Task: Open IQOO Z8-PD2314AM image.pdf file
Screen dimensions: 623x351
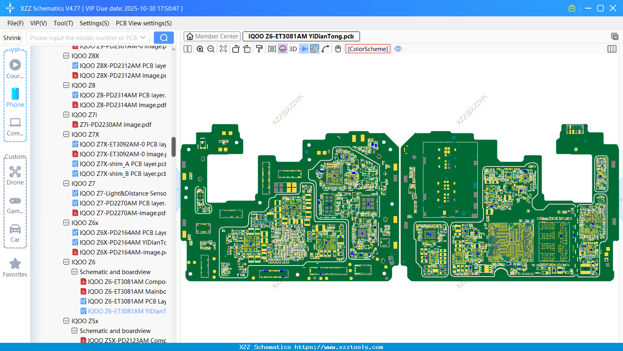Action: (x=119, y=105)
